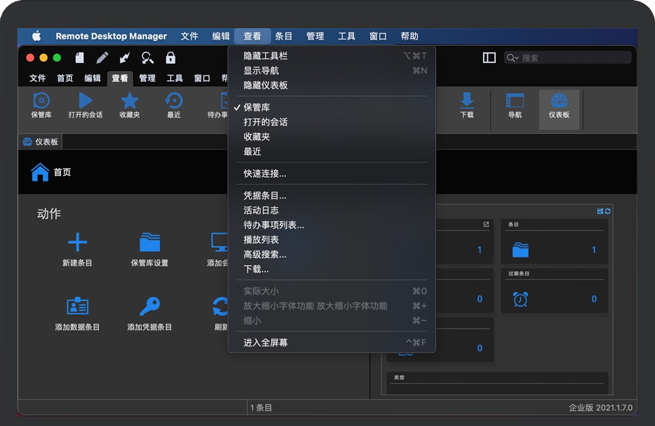Click the 打开的会话 toolbar icon
The image size is (655, 426).
click(85, 106)
